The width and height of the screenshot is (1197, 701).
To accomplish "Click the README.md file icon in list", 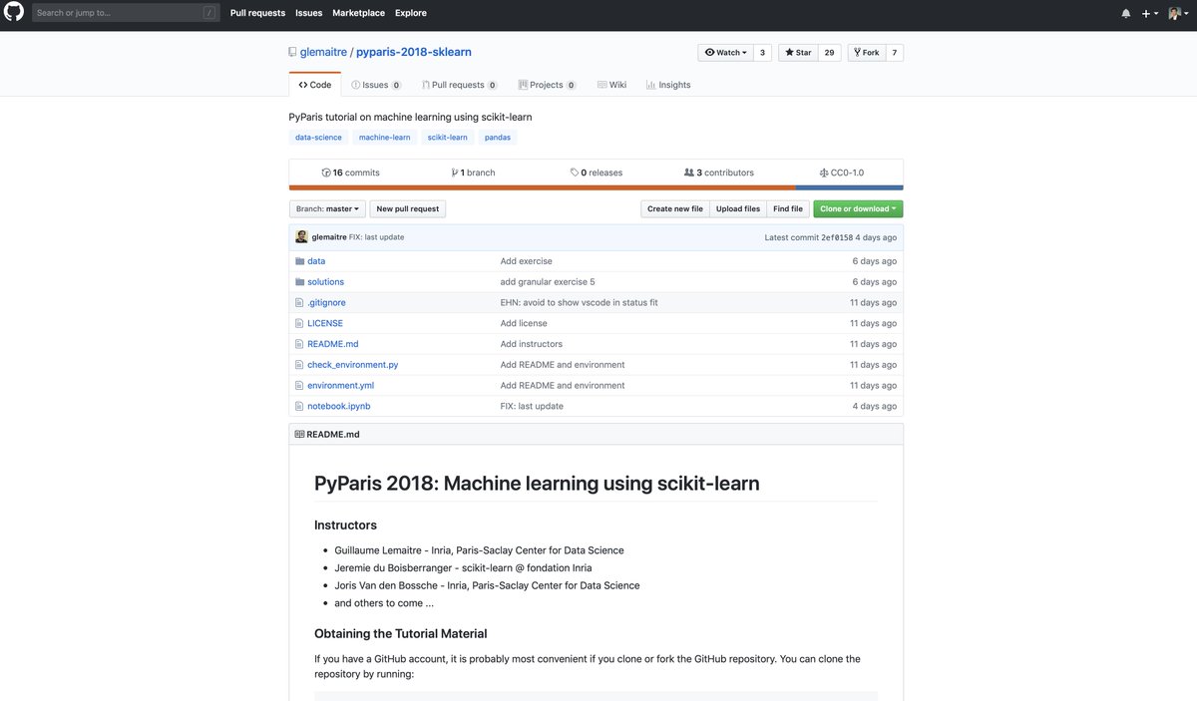I will click(298, 344).
